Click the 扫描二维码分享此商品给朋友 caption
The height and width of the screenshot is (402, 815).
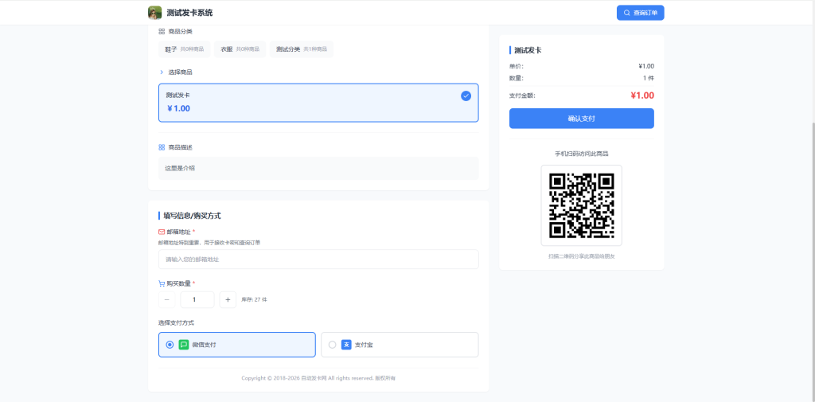pos(582,256)
